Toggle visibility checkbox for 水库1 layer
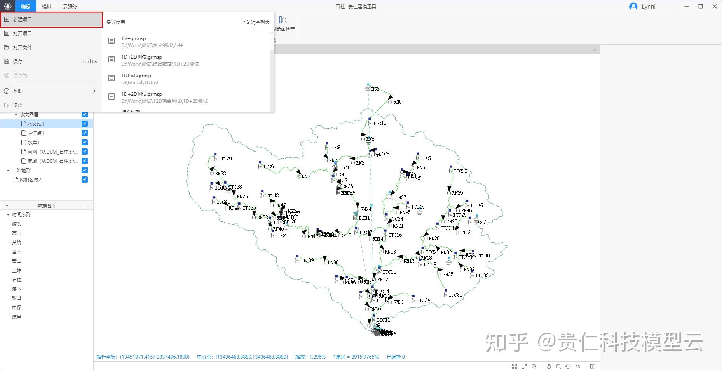722x371 pixels. pyautogui.click(x=85, y=142)
